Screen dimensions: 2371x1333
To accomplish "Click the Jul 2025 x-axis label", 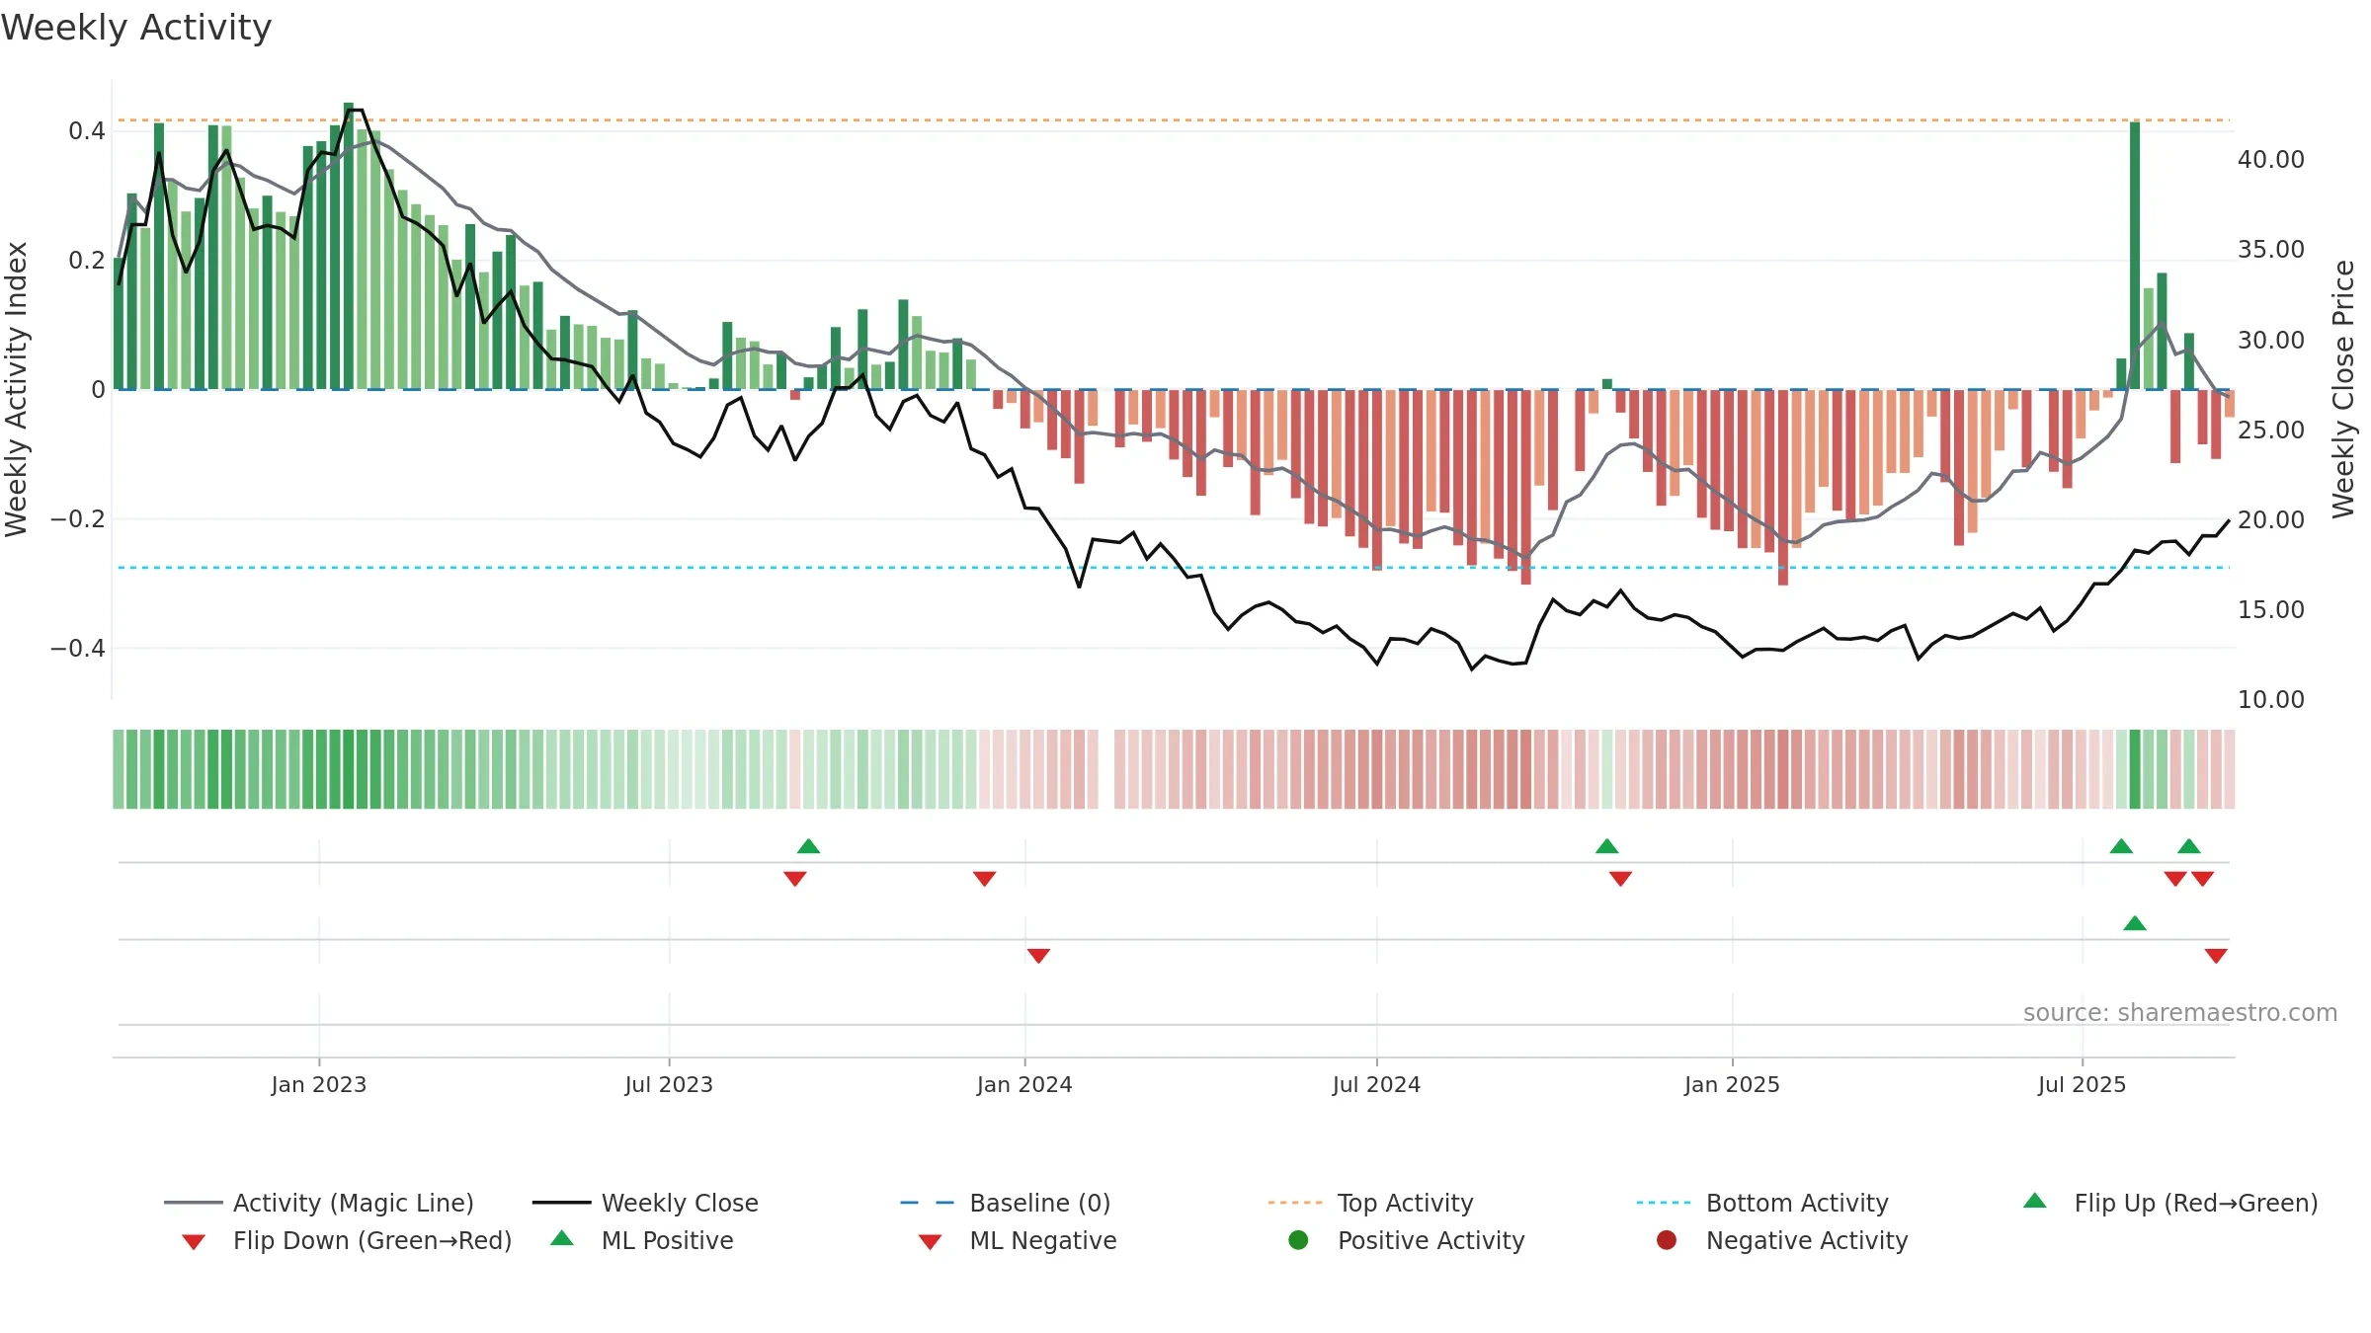I will pyautogui.click(x=2082, y=1084).
